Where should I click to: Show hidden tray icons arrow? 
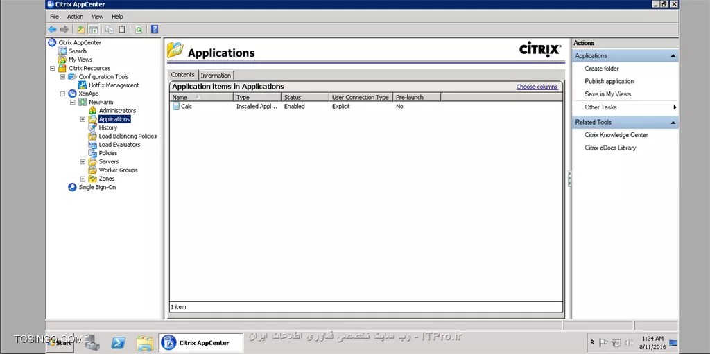tap(592, 342)
